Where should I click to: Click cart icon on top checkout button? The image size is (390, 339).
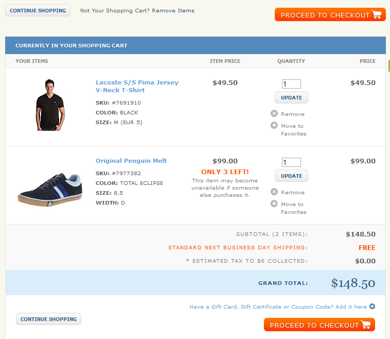(376, 14)
